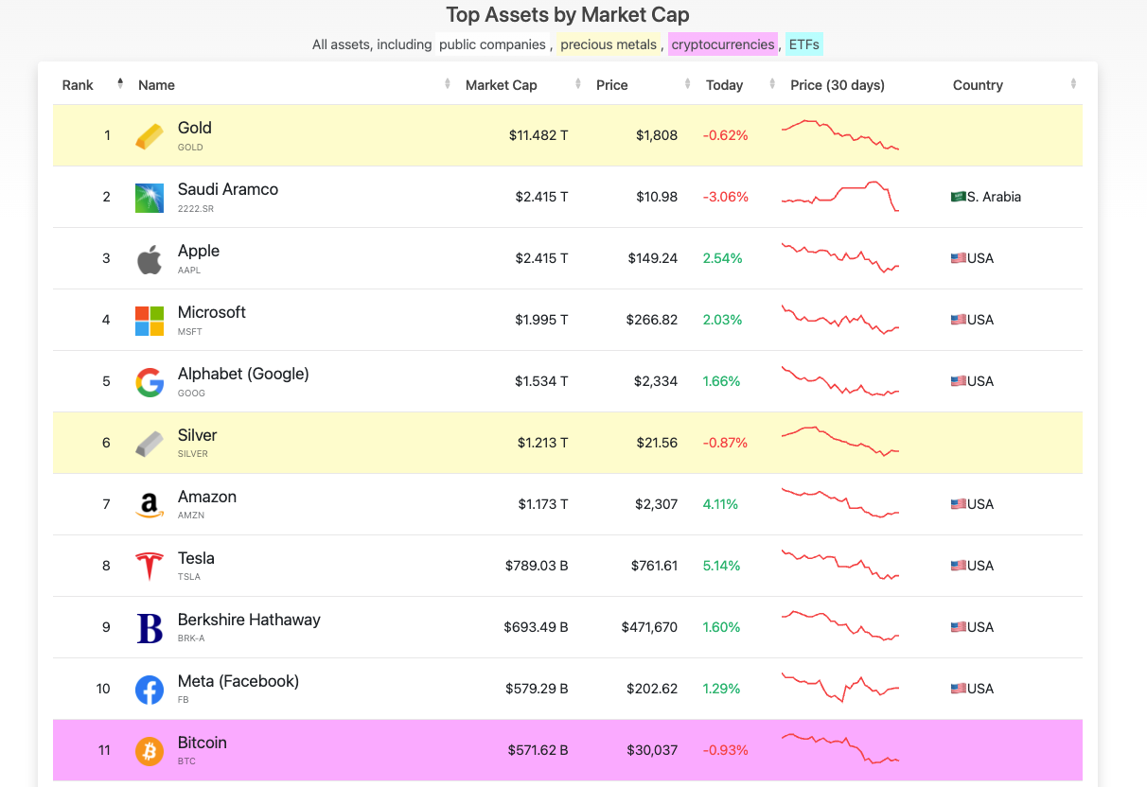Open the cryptocurrencies filter link
The width and height of the screenshot is (1147, 787).
(723, 44)
